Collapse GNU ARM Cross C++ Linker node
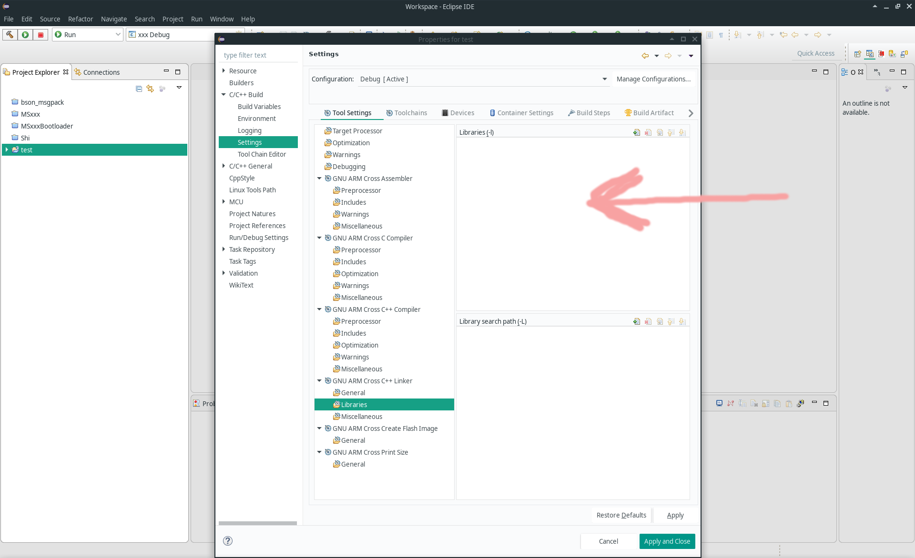 click(x=319, y=380)
